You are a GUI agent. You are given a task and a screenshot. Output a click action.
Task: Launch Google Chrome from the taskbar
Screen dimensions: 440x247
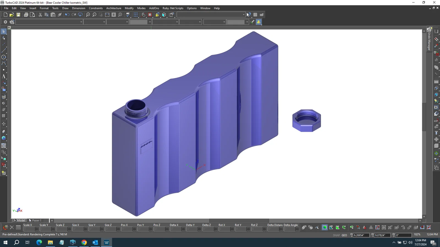[x=84, y=242]
